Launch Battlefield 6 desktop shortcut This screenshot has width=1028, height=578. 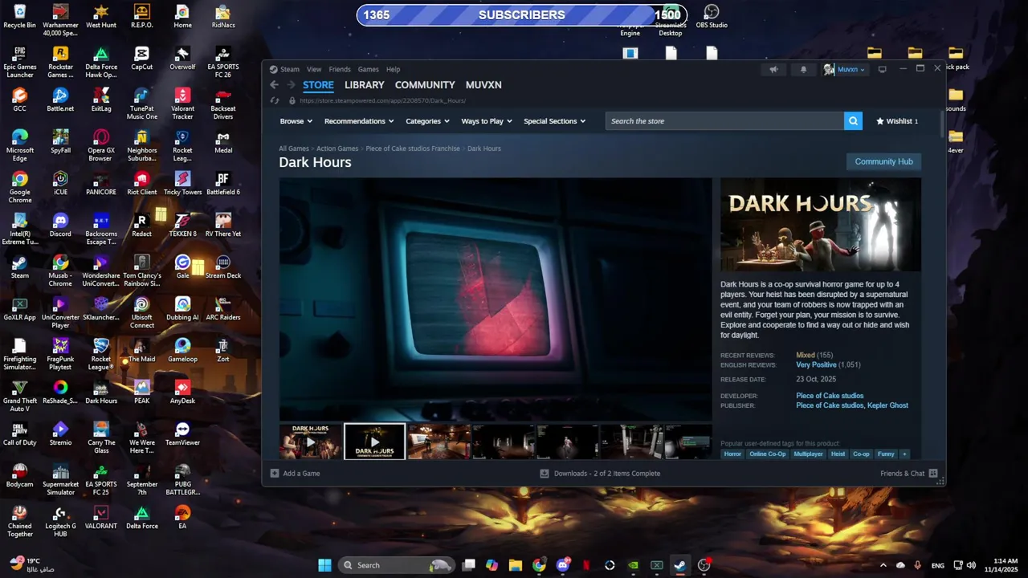223,183
